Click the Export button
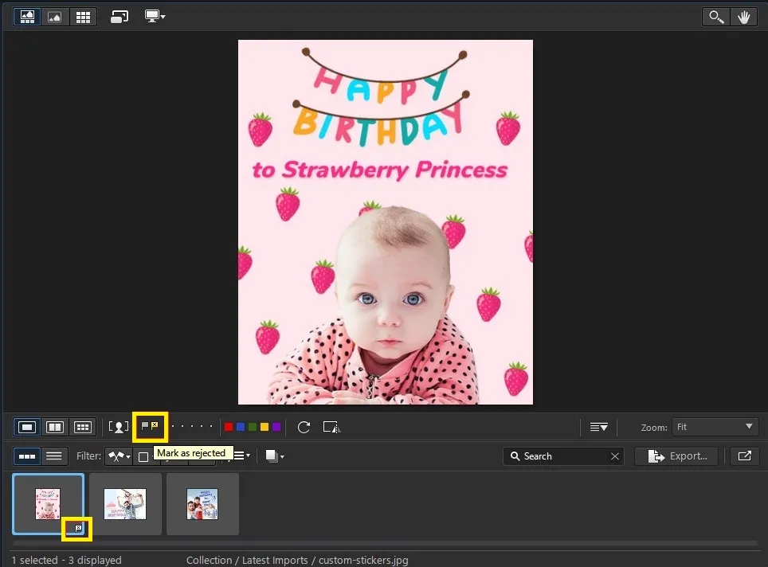This screenshot has height=567, width=768. (x=676, y=456)
